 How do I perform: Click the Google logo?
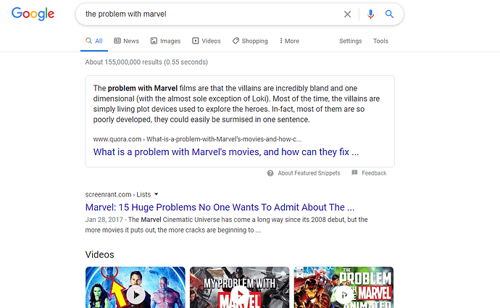[33, 14]
